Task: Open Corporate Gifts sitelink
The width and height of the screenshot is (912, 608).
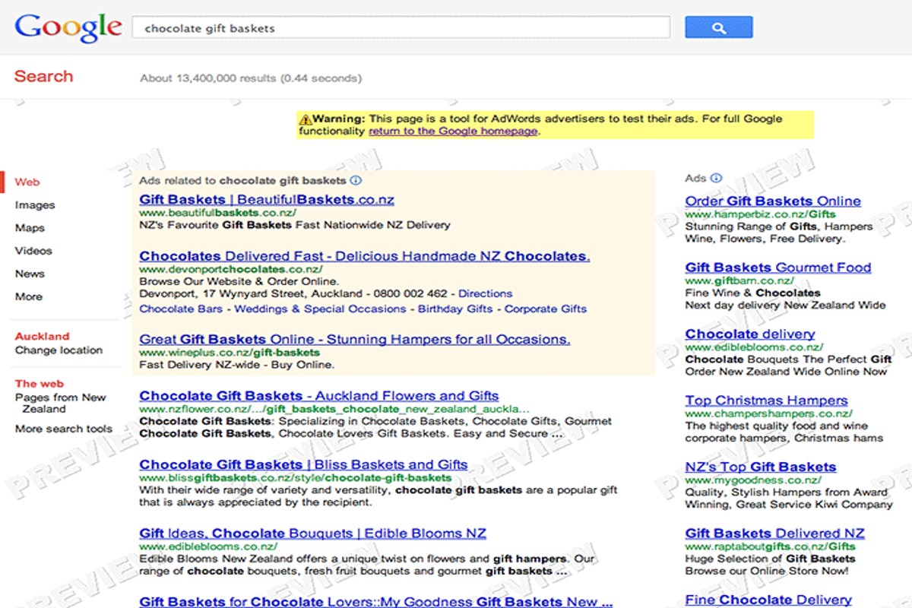Action: (x=546, y=309)
